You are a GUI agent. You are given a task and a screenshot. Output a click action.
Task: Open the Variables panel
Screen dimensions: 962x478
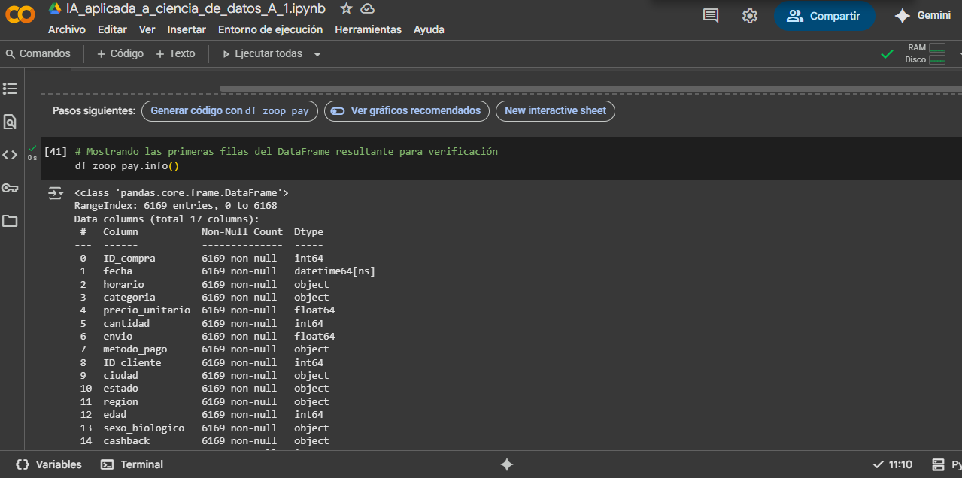coord(48,464)
